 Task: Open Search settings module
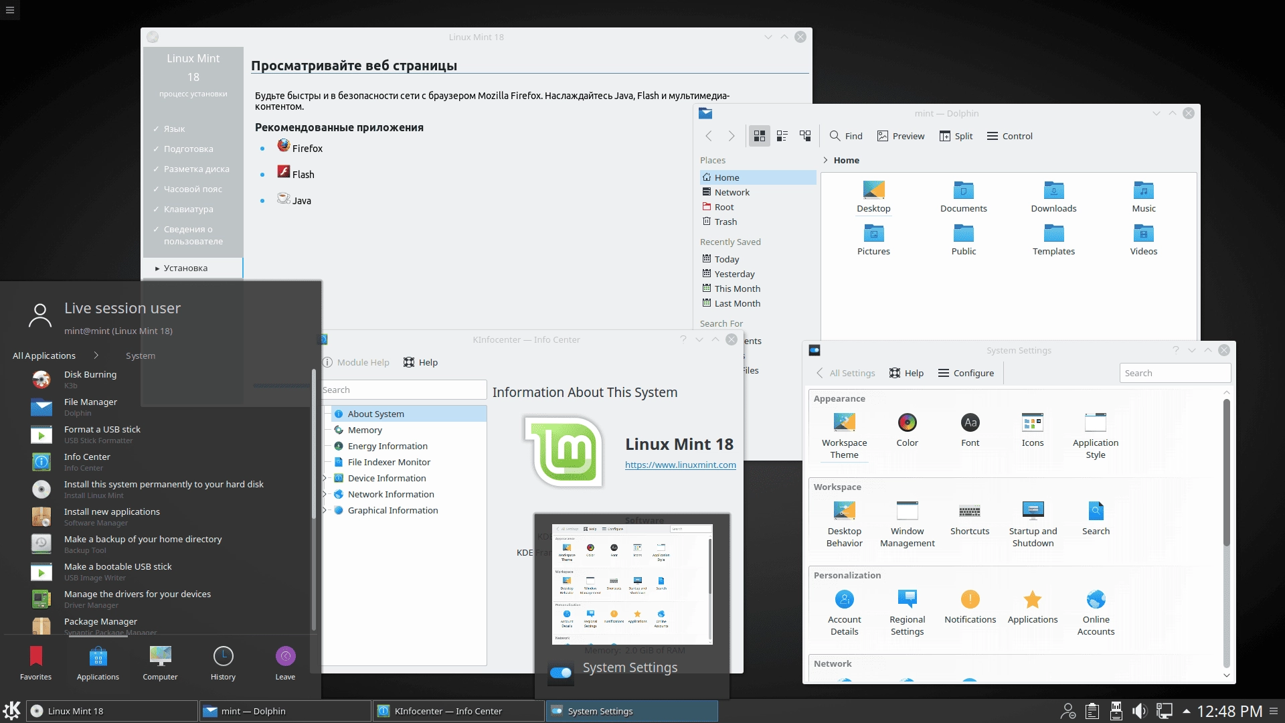coord(1096,518)
